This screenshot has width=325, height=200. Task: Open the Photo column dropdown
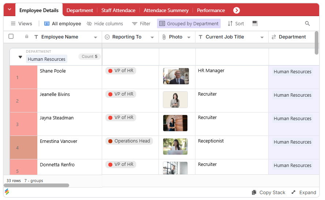click(189, 38)
